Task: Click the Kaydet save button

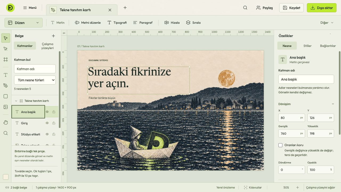Action: 291,8
